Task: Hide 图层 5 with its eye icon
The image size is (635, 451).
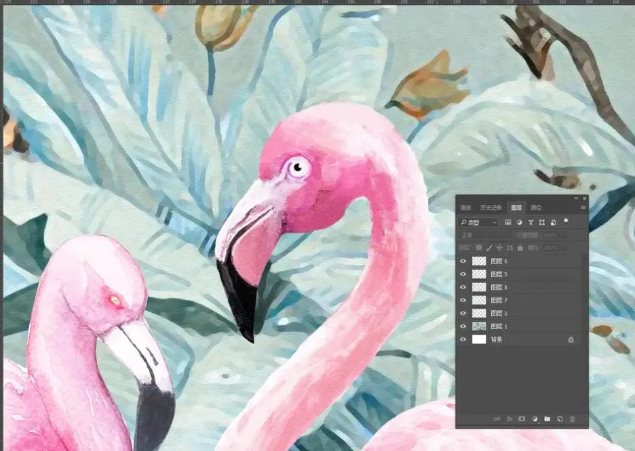Action: pyautogui.click(x=463, y=274)
